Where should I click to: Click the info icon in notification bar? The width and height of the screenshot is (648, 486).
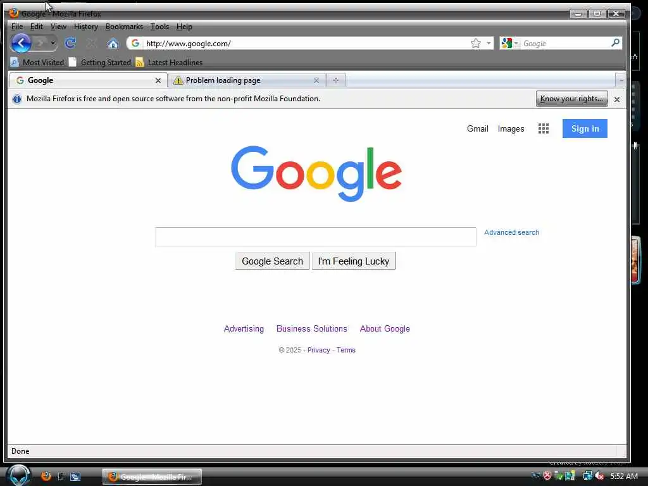pos(17,99)
